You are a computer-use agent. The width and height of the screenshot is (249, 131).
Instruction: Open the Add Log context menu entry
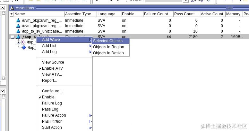(x=64, y=52)
